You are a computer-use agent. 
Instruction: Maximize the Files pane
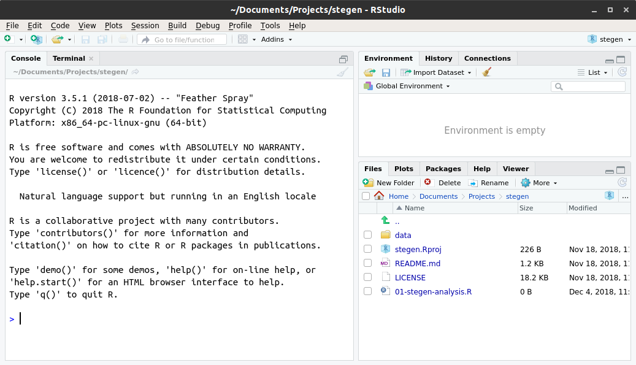tap(621, 170)
